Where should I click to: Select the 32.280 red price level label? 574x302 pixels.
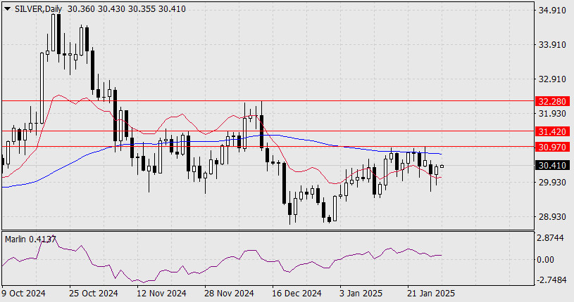click(552, 101)
